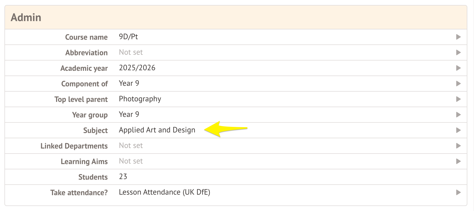The width and height of the screenshot is (474, 211).
Task: Click the Year 9 component of value
Action: tap(129, 84)
